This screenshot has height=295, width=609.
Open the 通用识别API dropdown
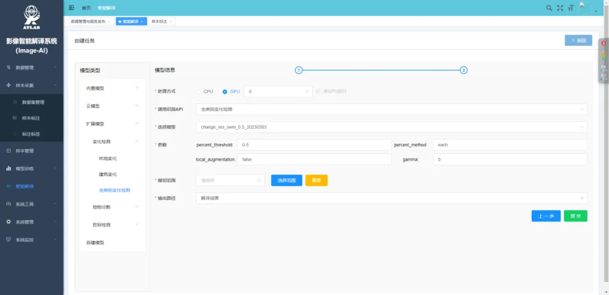(391, 109)
